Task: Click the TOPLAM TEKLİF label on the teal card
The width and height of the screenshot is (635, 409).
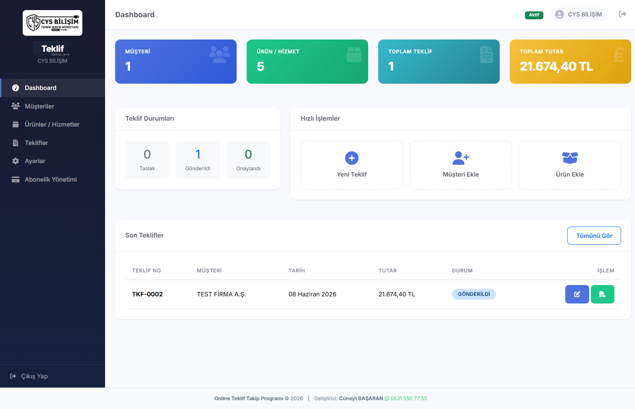Action: click(410, 52)
